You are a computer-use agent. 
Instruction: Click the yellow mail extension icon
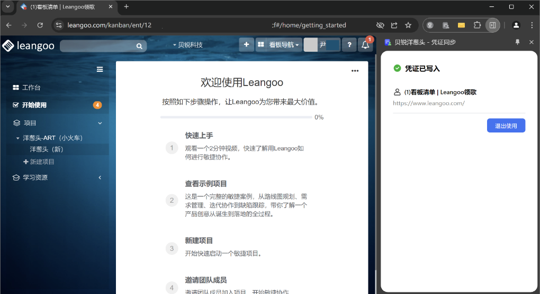461,25
